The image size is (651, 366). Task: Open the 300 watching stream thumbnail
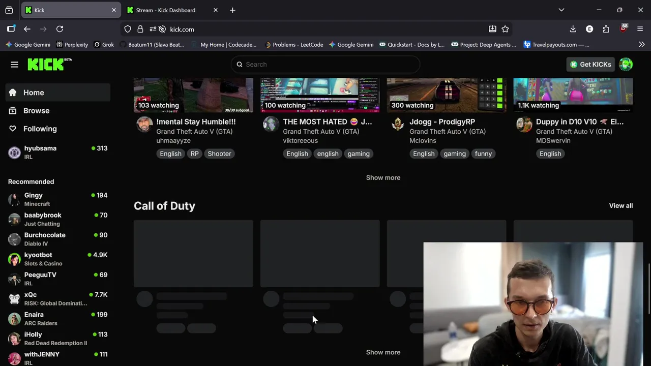pyautogui.click(x=447, y=95)
